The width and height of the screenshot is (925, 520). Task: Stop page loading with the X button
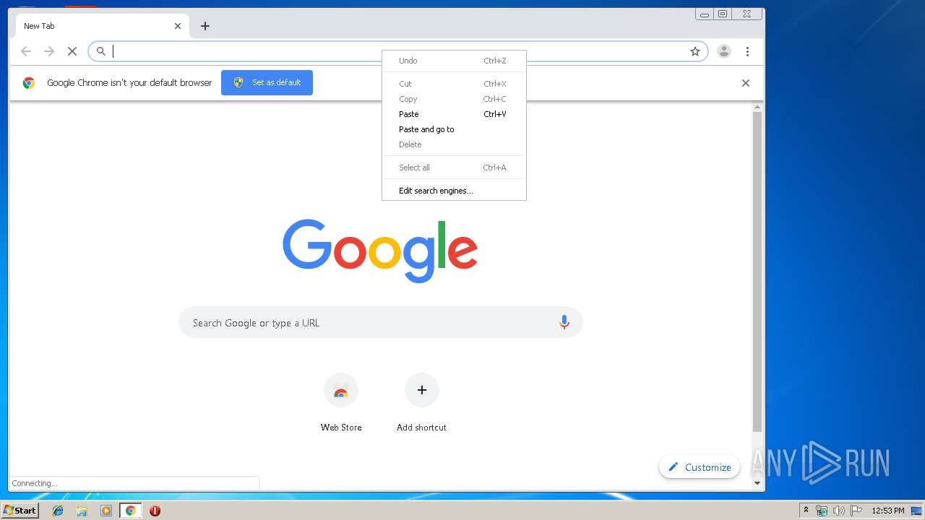[72, 51]
